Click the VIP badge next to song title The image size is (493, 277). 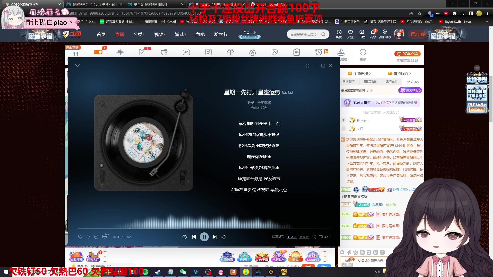coord(285,92)
